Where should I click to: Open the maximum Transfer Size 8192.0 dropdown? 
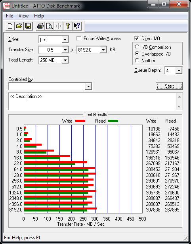tap(103, 50)
